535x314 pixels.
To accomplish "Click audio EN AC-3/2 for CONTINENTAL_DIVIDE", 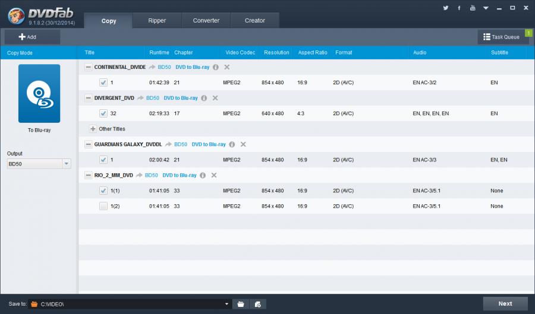I will 424,83.
